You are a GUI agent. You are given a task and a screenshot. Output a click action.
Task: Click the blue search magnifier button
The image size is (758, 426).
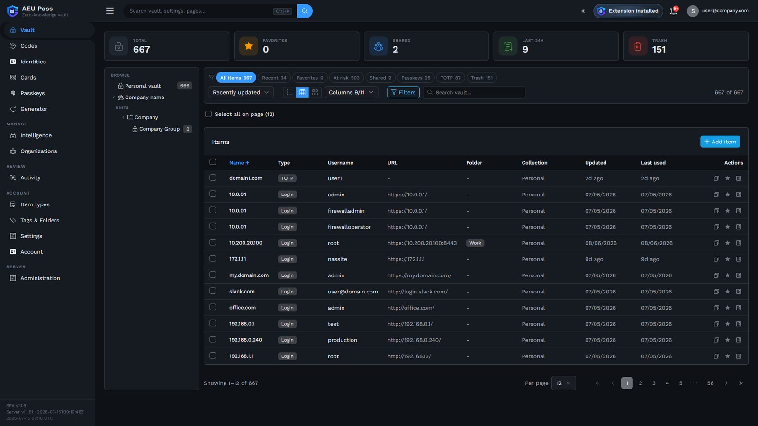(305, 11)
